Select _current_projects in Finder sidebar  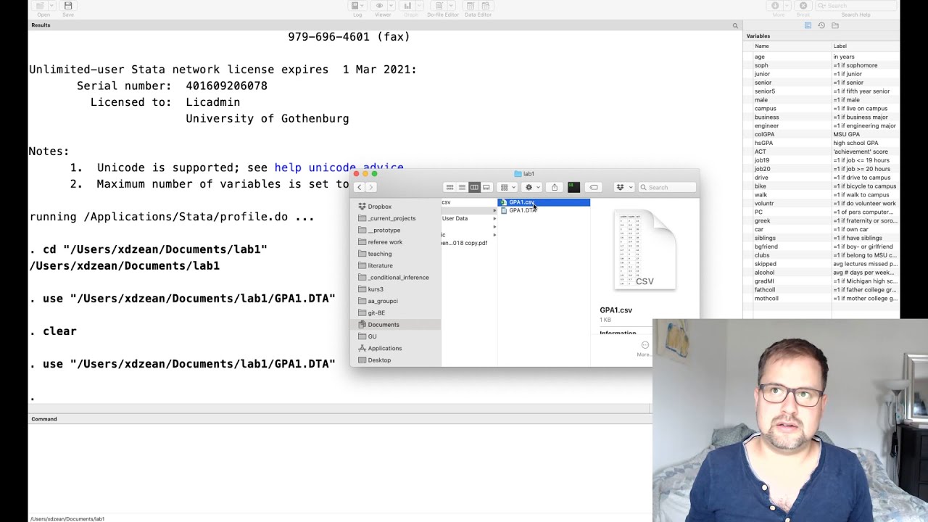pyautogui.click(x=391, y=218)
